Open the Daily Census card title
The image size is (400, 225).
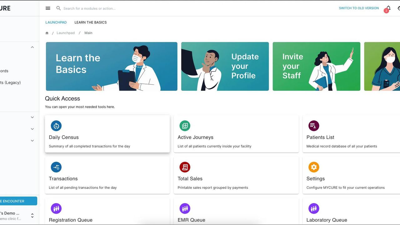point(64,137)
